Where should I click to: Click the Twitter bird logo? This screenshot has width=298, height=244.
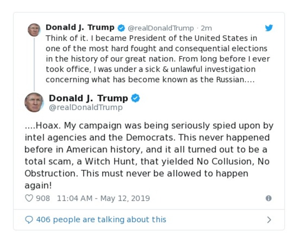click(x=269, y=28)
